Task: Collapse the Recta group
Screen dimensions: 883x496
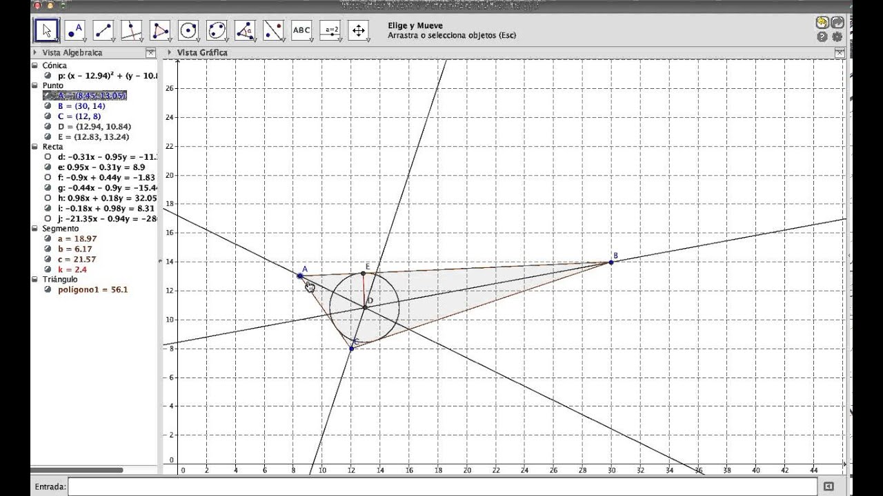Action: [x=35, y=147]
